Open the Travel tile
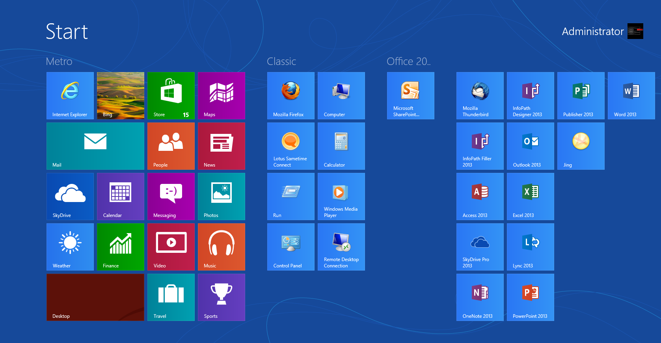Viewport: 661px width, 343px height. pyautogui.click(x=171, y=297)
